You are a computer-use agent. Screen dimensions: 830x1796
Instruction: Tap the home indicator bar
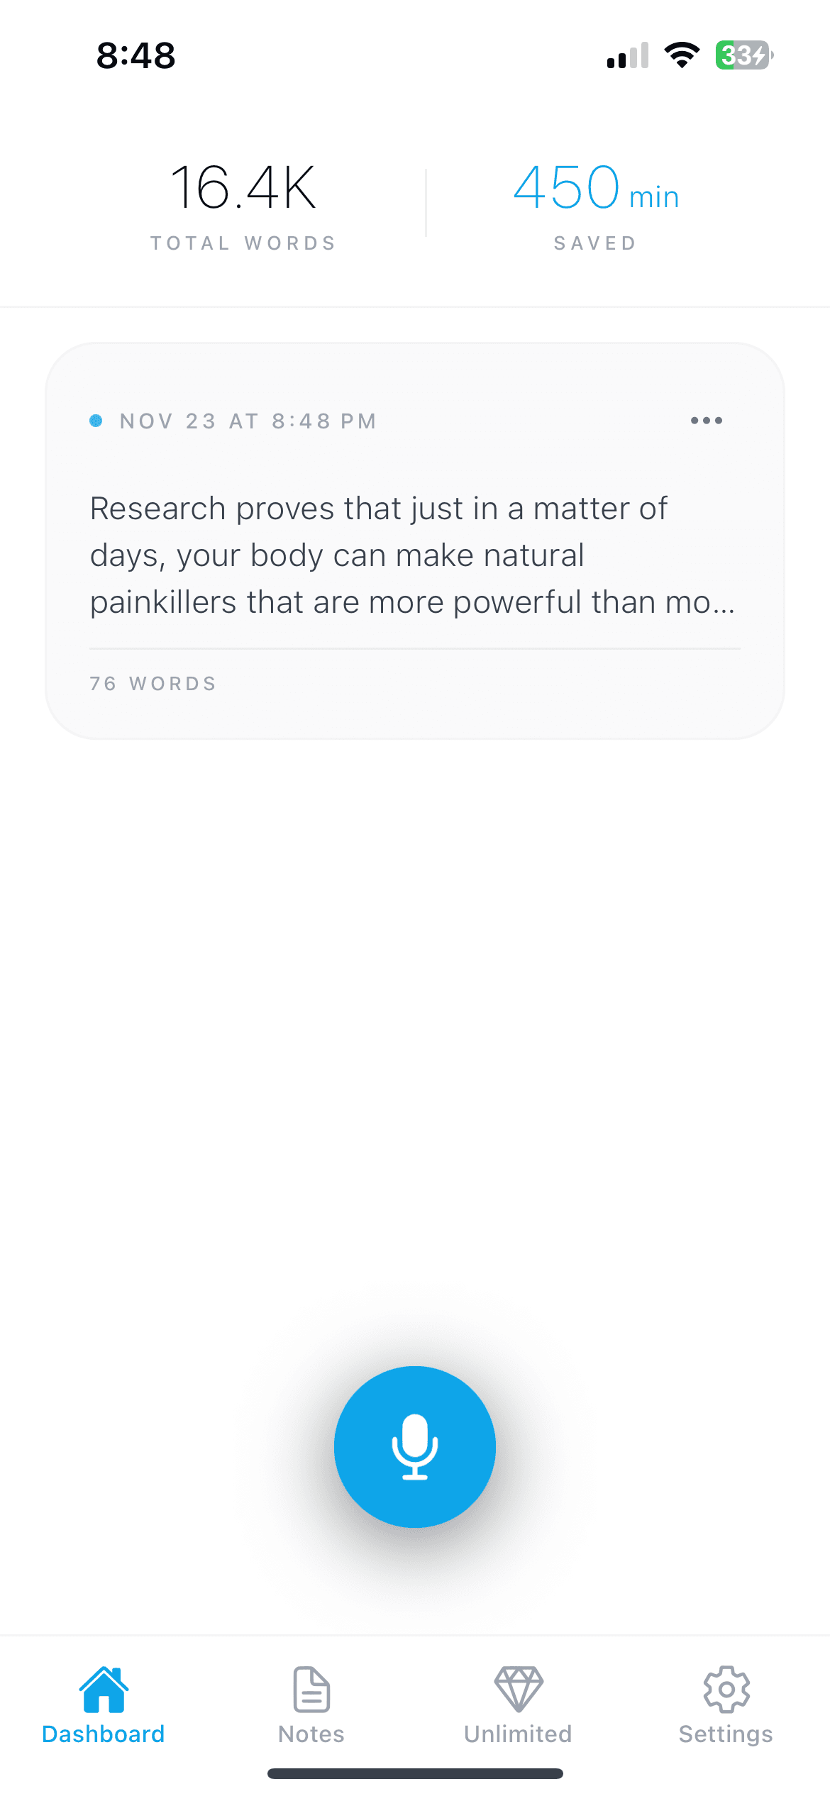(415, 1773)
